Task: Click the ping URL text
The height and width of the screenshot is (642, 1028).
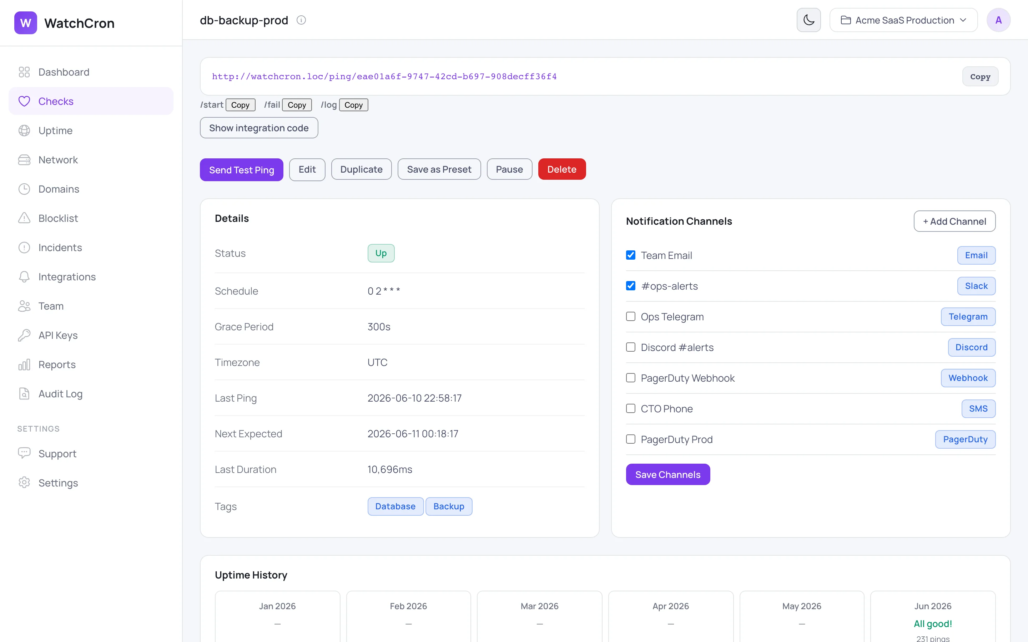Action: coord(384,76)
